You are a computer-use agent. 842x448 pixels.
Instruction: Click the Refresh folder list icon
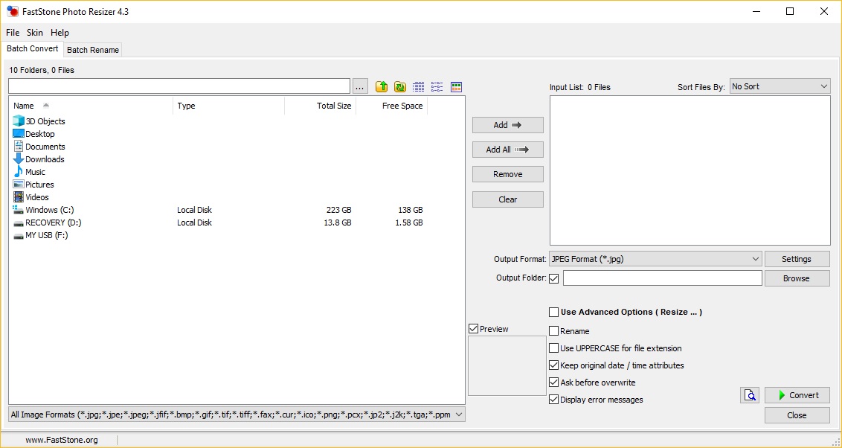coord(400,86)
